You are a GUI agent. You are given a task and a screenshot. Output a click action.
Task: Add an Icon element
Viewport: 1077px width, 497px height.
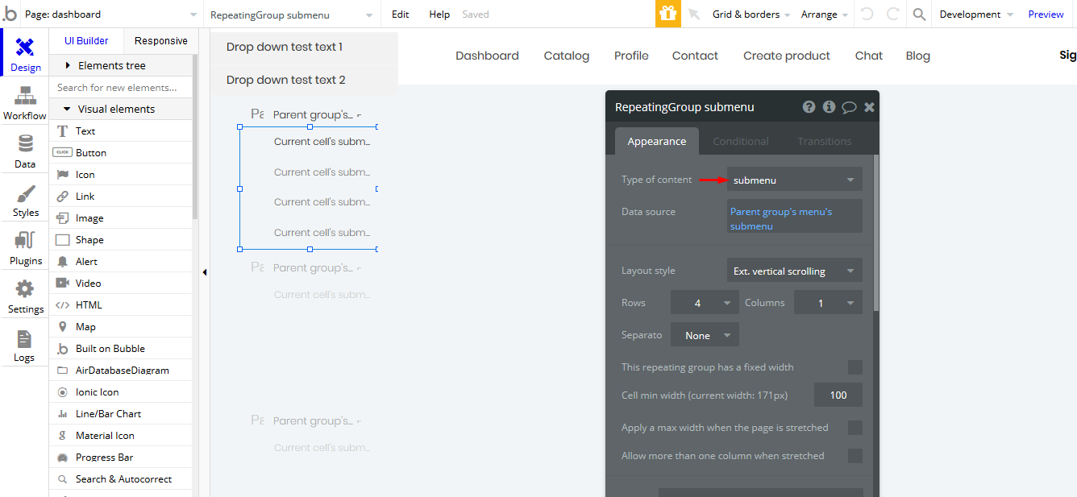click(x=121, y=175)
